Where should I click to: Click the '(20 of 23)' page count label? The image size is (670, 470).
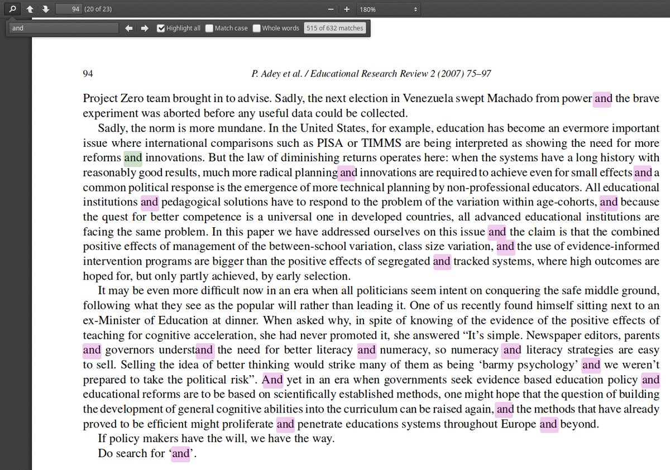pos(98,9)
